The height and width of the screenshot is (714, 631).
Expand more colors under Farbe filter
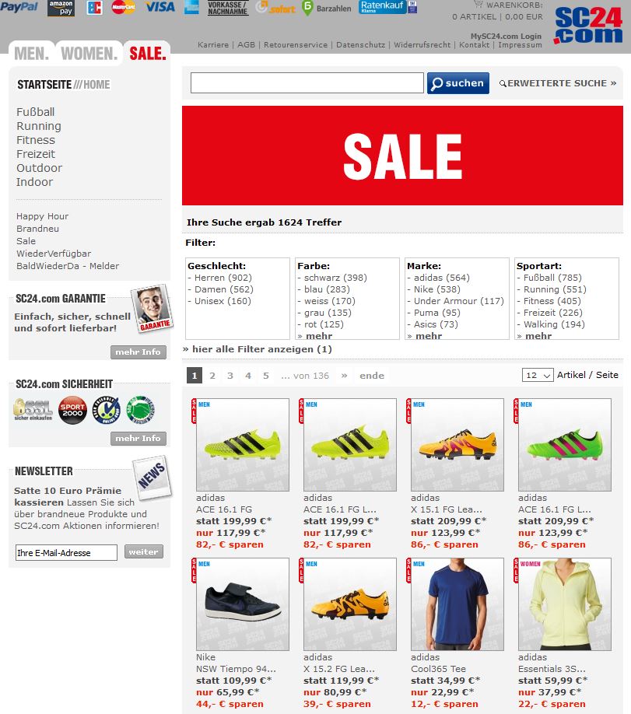(x=315, y=336)
